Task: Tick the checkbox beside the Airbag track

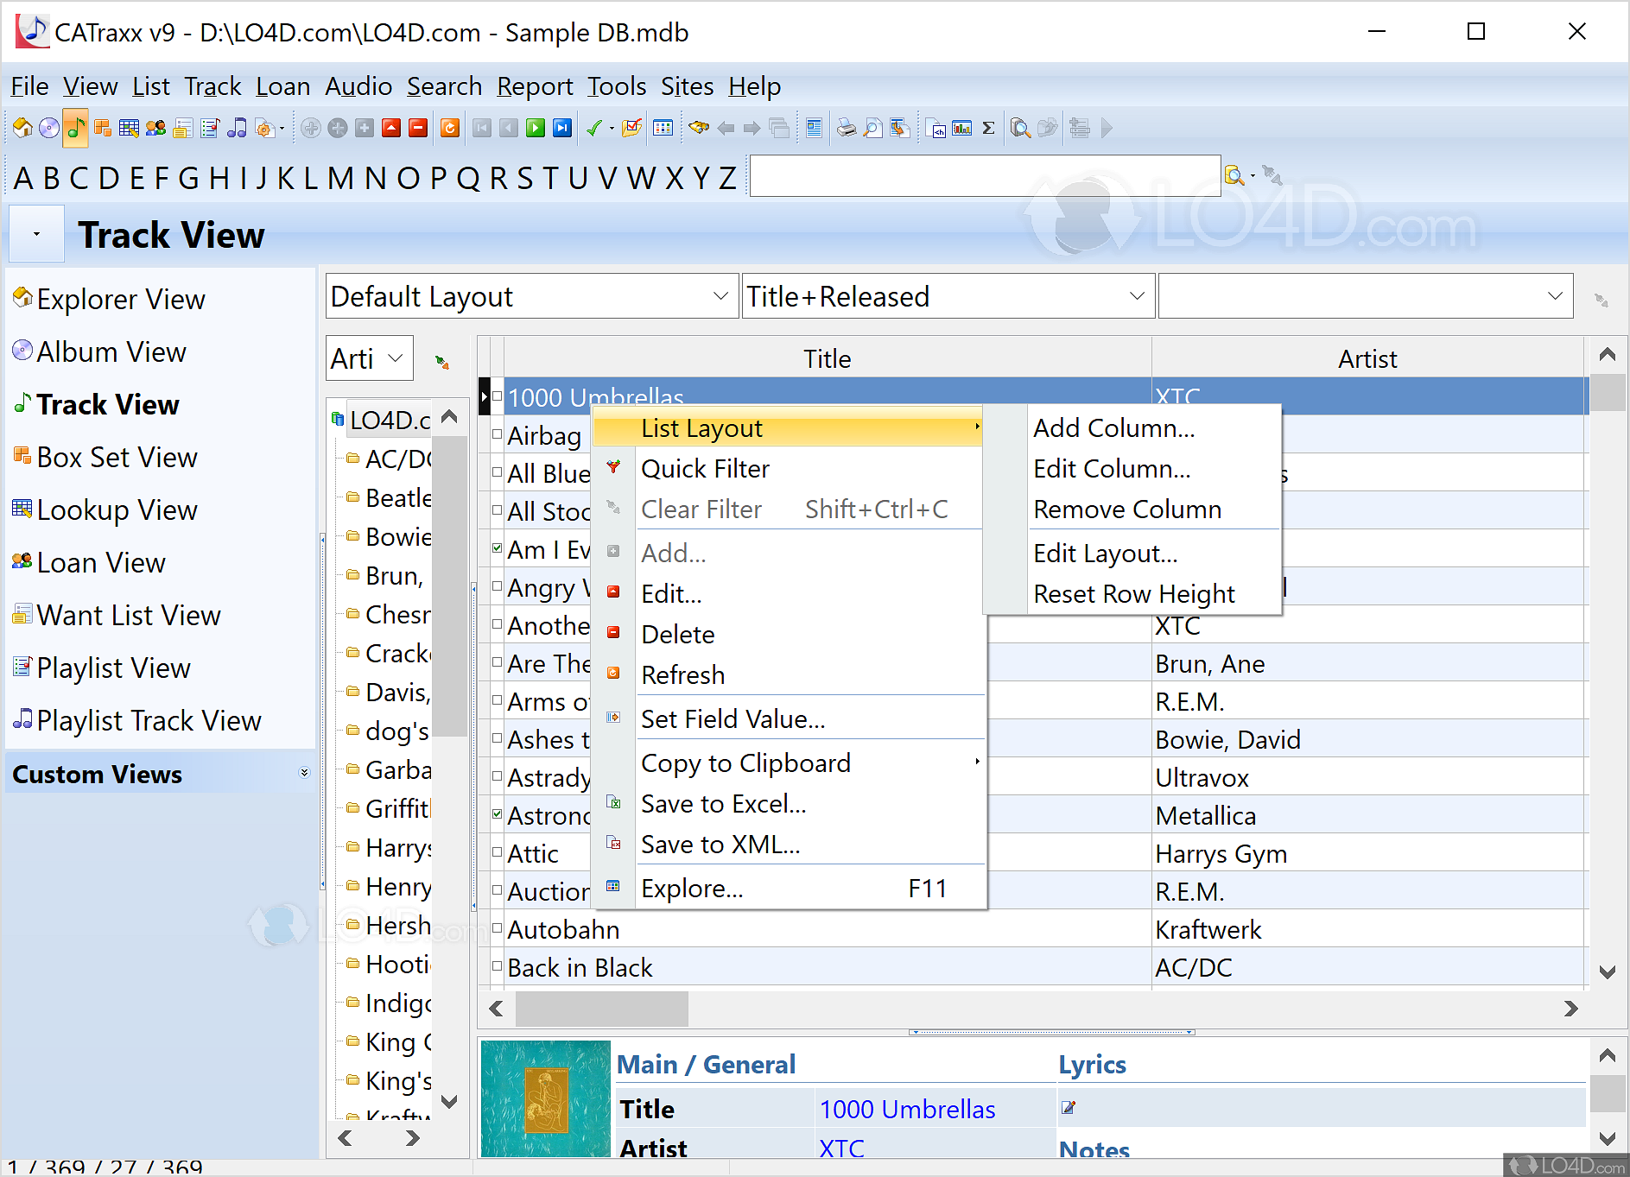Action: tap(497, 434)
